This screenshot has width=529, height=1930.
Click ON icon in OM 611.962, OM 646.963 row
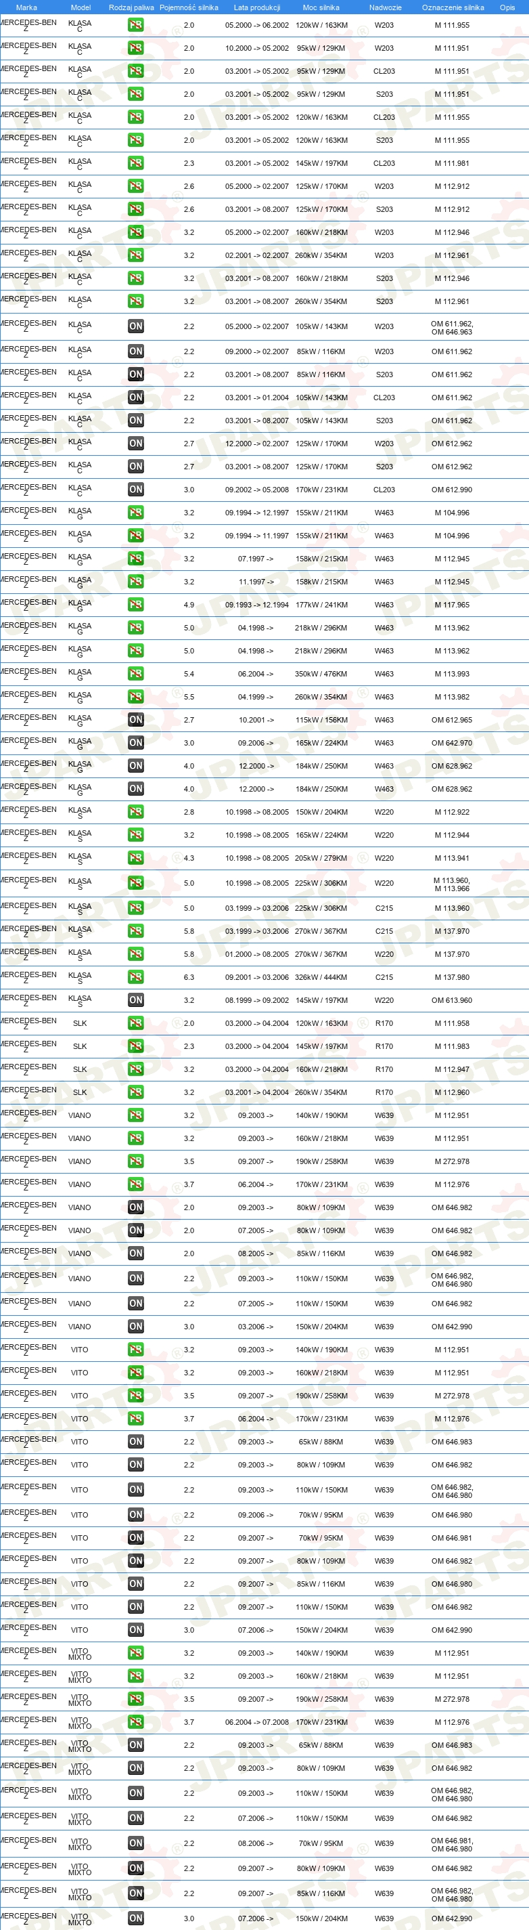[x=135, y=326]
